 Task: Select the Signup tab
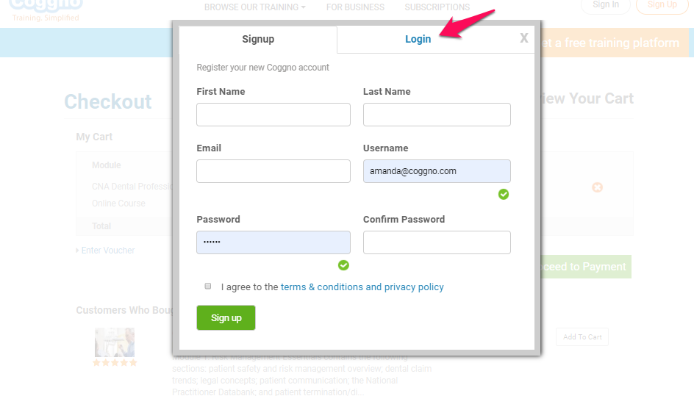pos(258,39)
